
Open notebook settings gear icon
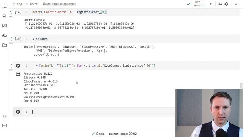pos(226,4)
